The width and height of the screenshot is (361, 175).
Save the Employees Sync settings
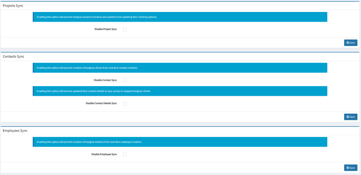351,168
